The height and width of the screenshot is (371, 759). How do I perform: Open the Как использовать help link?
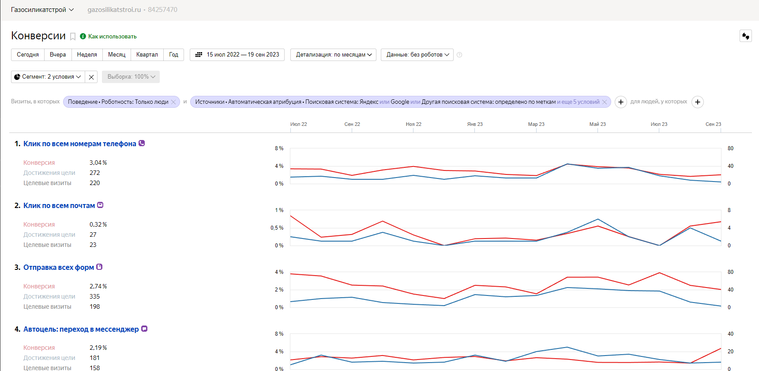tap(112, 37)
